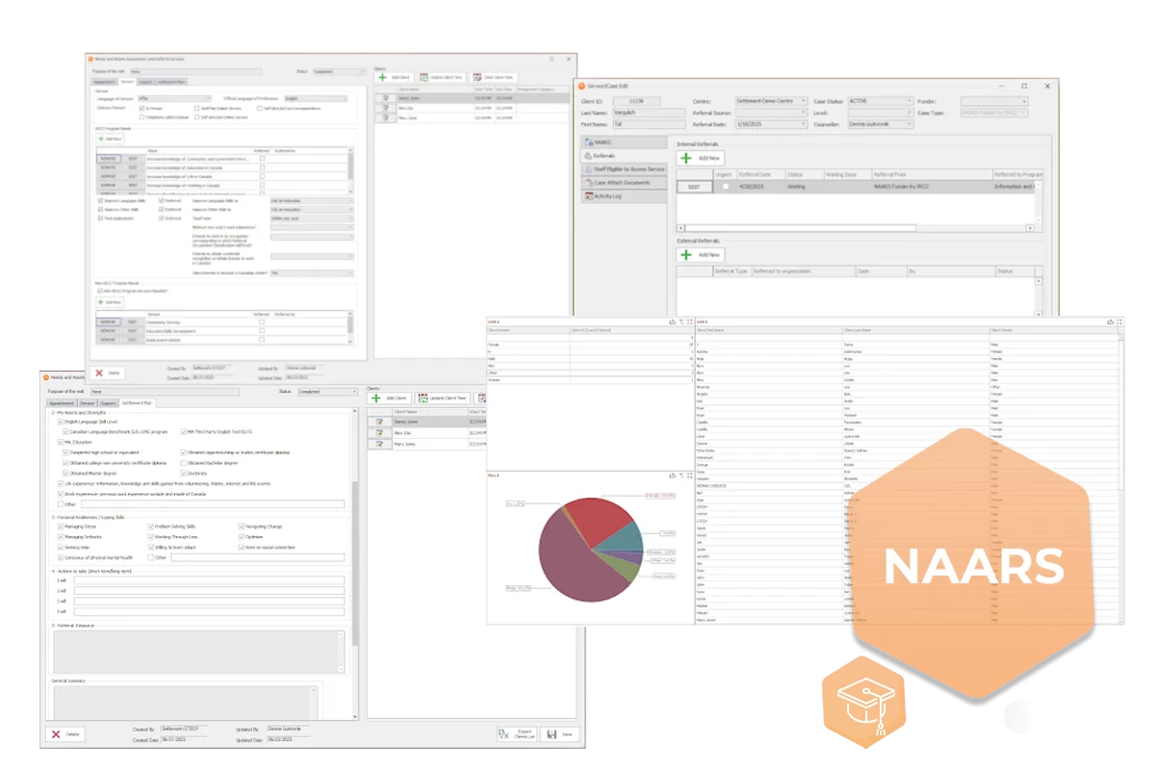
Task: Open Status dropdown in the Settlement Plan window
Action: point(329,392)
